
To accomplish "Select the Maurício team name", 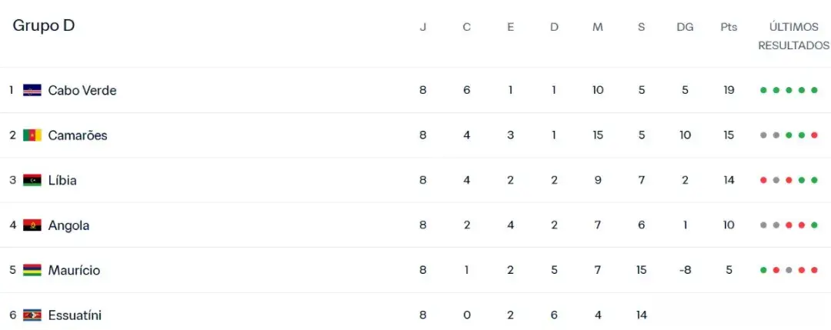I will [74, 270].
